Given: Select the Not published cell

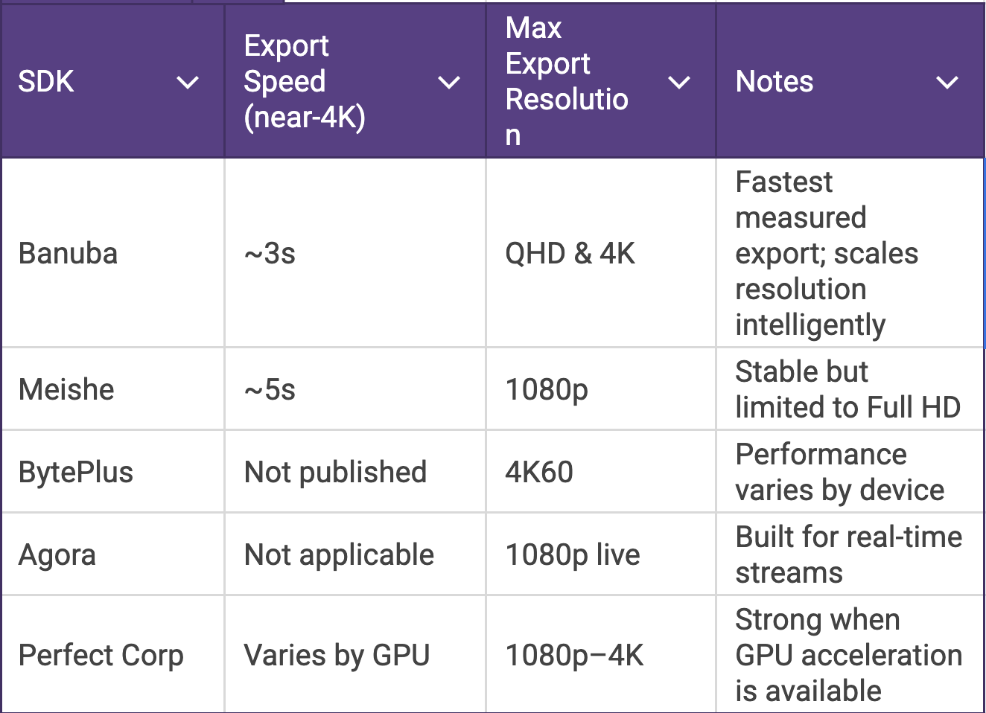Looking at the screenshot, I should [336, 473].
